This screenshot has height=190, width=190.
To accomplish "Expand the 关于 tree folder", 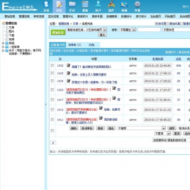I will click(3, 51).
